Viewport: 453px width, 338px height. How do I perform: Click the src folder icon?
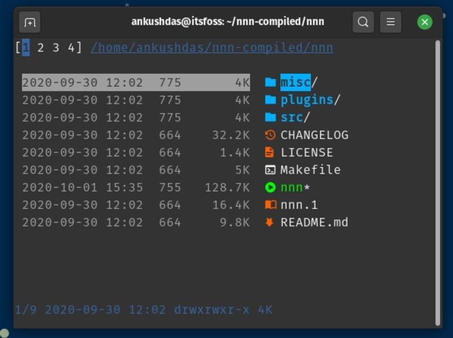pyautogui.click(x=271, y=118)
